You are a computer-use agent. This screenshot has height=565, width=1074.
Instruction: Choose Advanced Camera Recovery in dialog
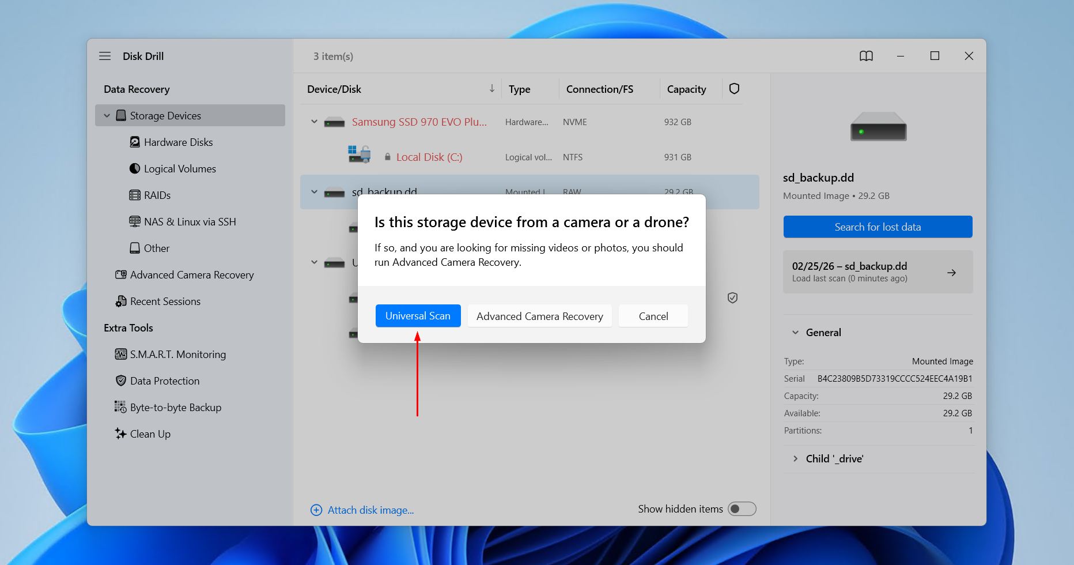pos(539,317)
